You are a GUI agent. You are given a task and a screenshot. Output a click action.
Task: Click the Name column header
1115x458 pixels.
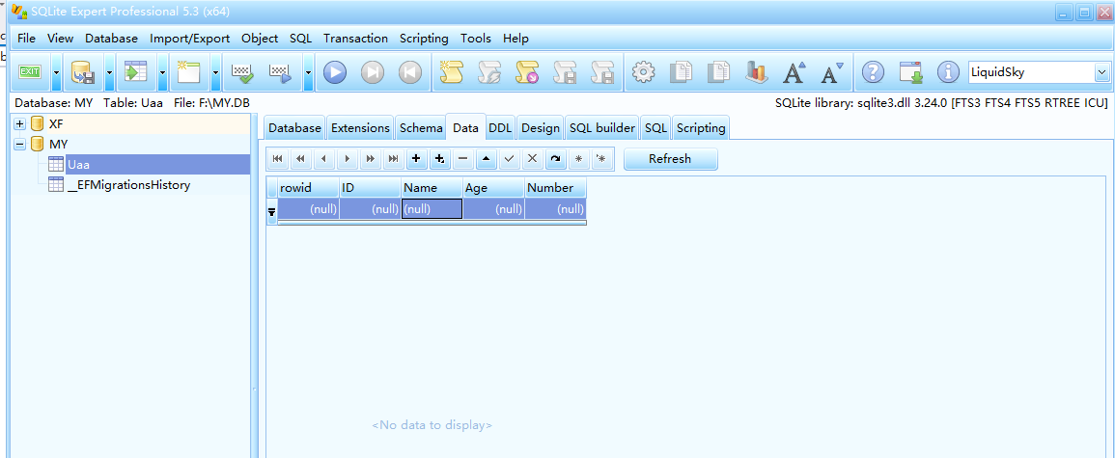432,187
